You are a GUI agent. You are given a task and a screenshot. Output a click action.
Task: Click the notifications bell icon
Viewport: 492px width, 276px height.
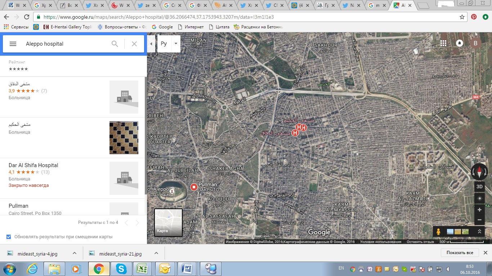click(x=459, y=43)
